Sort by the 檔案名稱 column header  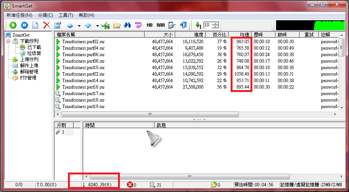point(99,35)
